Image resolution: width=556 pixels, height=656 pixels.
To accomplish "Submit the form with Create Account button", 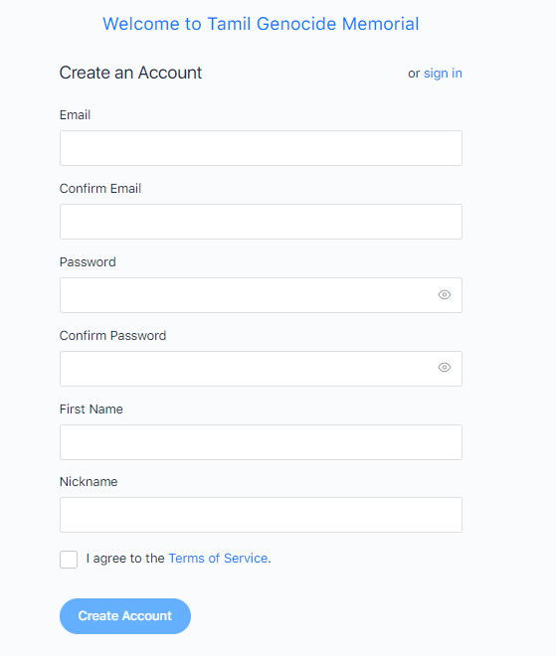I will point(125,616).
